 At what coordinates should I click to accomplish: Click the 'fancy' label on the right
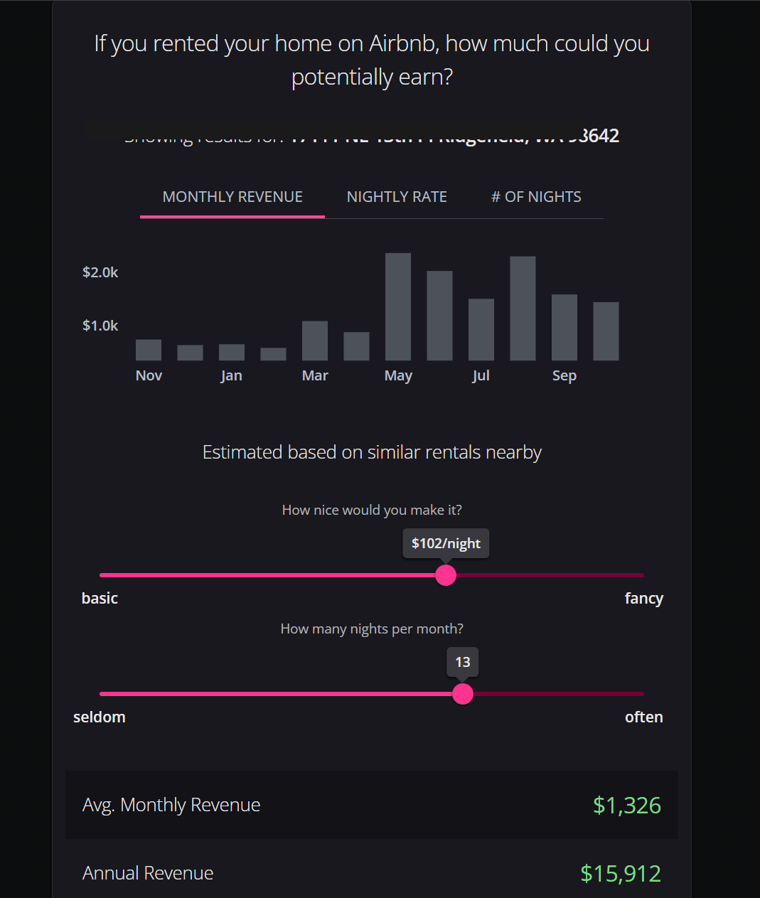tap(643, 598)
